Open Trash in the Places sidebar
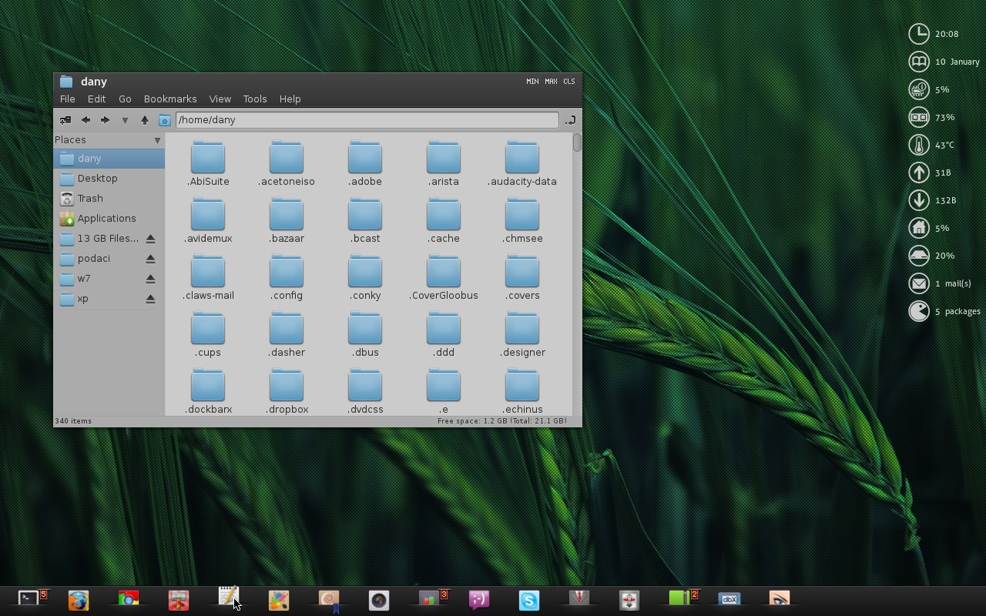The height and width of the screenshot is (616, 986). tap(109, 199)
